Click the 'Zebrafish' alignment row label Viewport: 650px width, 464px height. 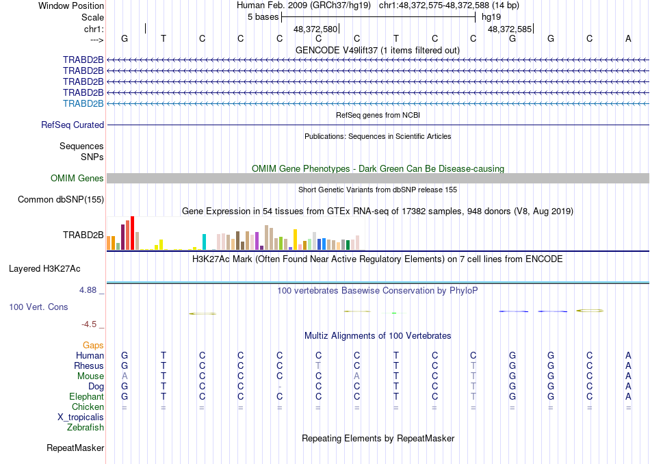(86, 427)
